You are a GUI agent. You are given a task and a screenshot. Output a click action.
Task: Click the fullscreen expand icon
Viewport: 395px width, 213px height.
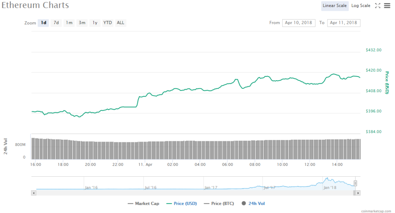378,5
